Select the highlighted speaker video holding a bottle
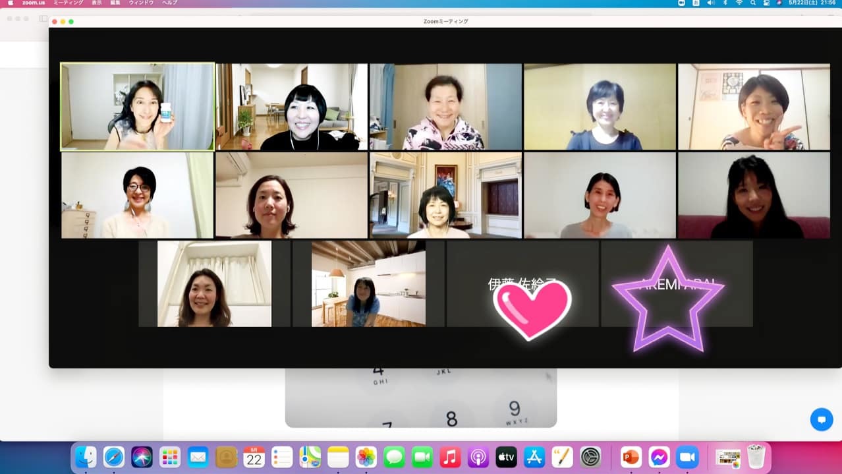 click(x=138, y=107)
